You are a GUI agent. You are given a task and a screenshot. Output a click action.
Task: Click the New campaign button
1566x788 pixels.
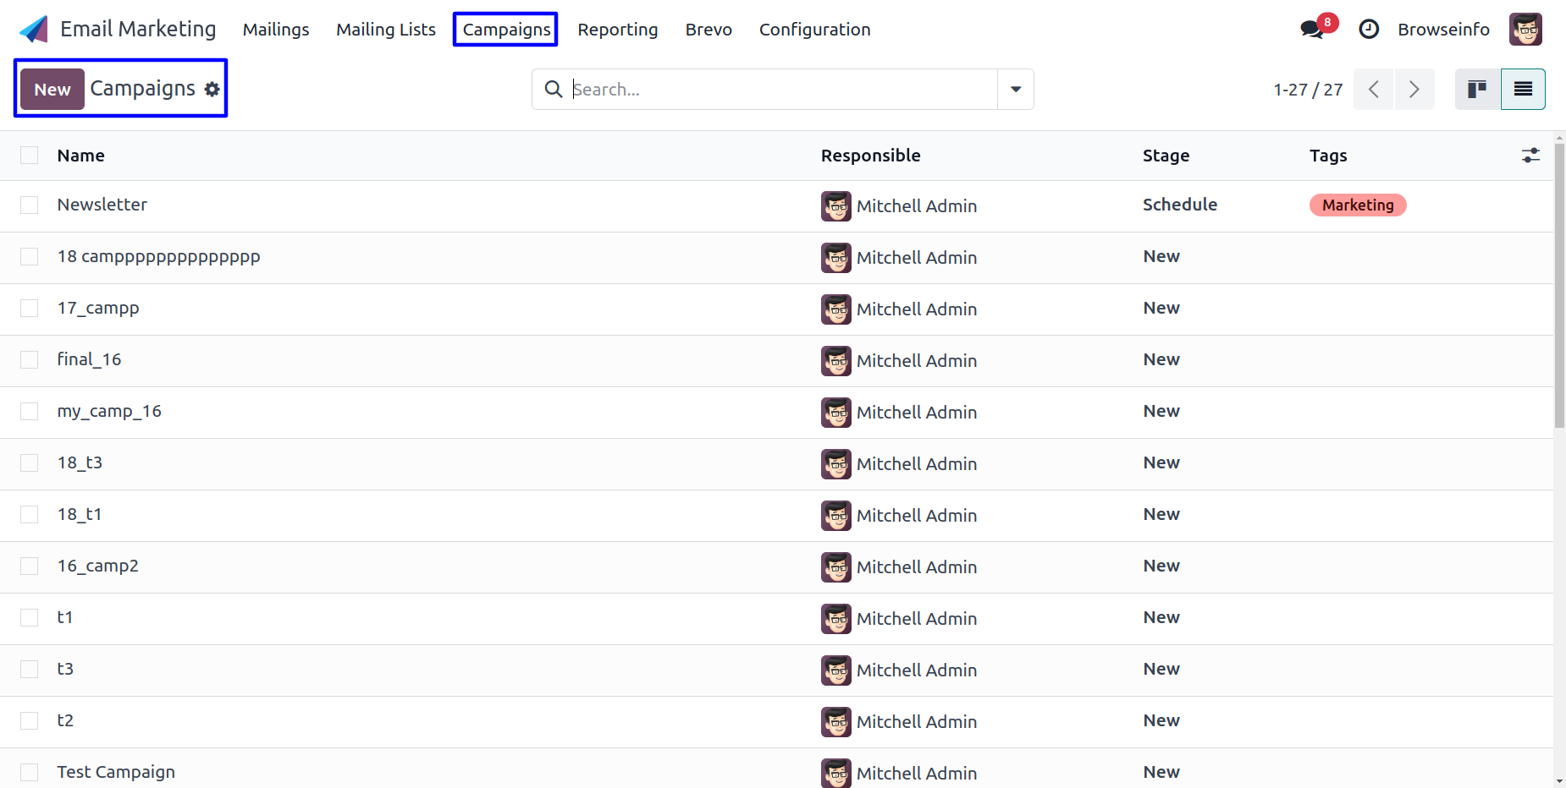pos(52,89)
